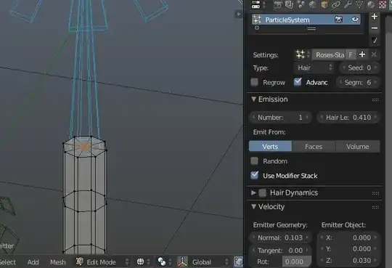Open particle slot specials arrow below minus
Screen dimensions: 392x268
(375, 40)
